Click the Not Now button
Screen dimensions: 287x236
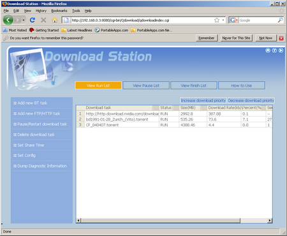pos(266,38)
